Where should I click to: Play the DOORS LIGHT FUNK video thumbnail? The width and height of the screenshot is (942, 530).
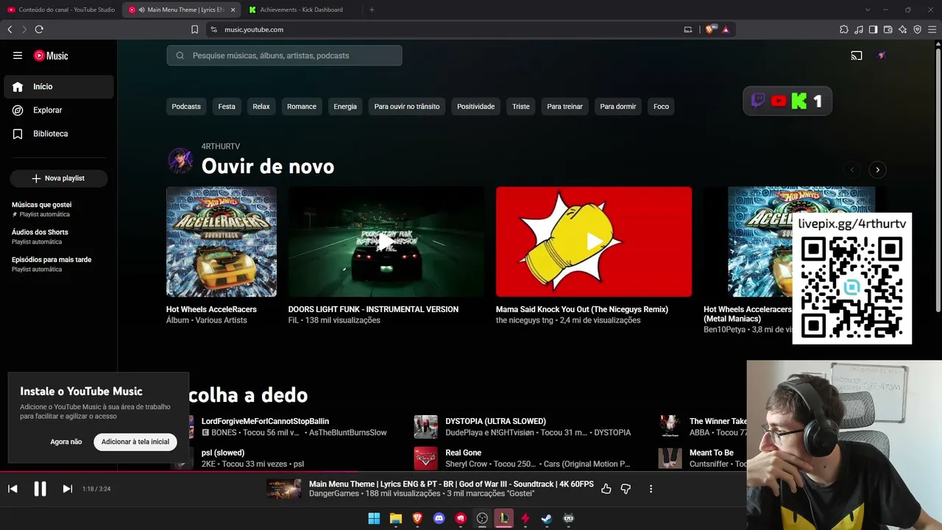pos(386,241)
